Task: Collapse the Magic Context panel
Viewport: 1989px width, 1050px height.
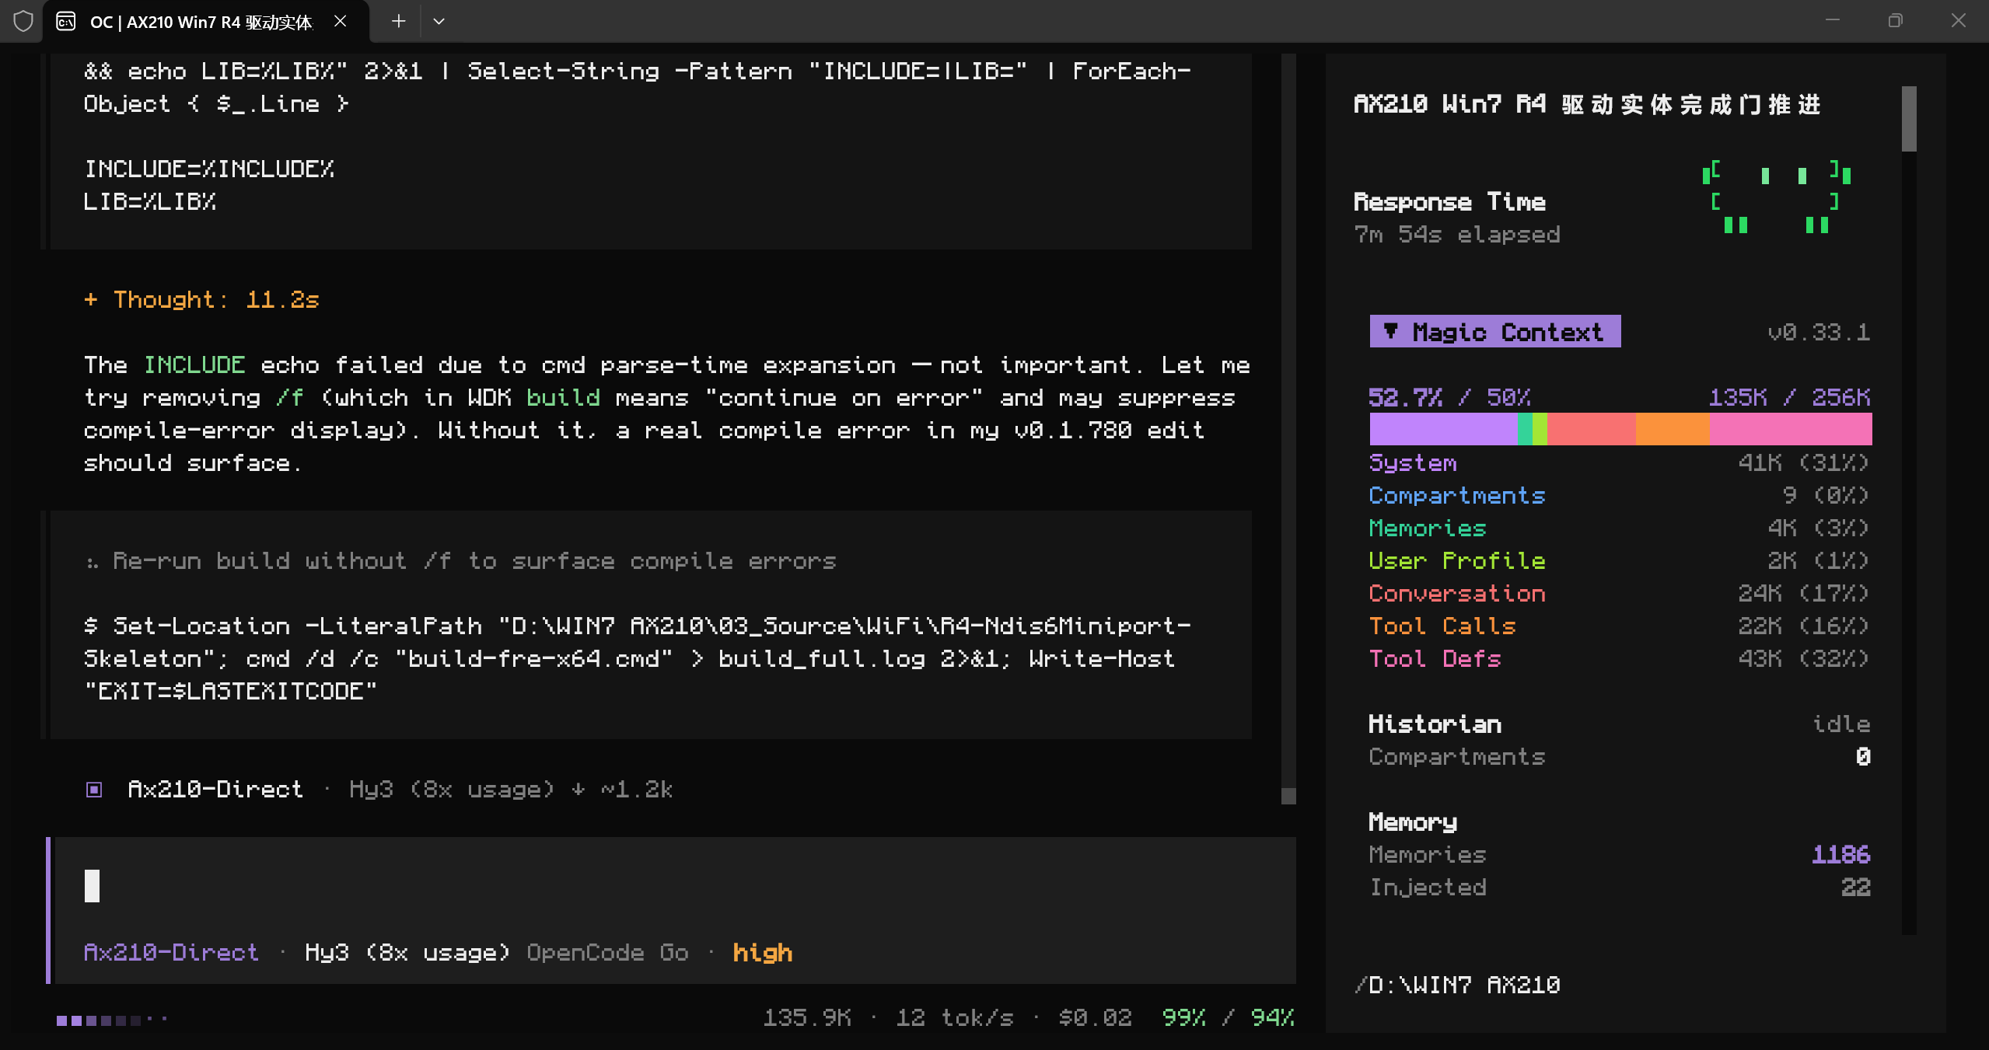Action: [1494, 332]
